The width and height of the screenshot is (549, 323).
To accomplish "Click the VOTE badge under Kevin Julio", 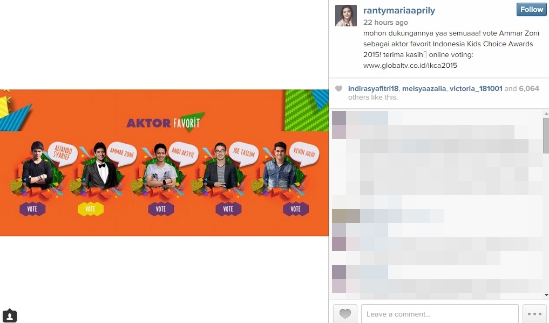I will pyautogui.click(x=296, y=209).
